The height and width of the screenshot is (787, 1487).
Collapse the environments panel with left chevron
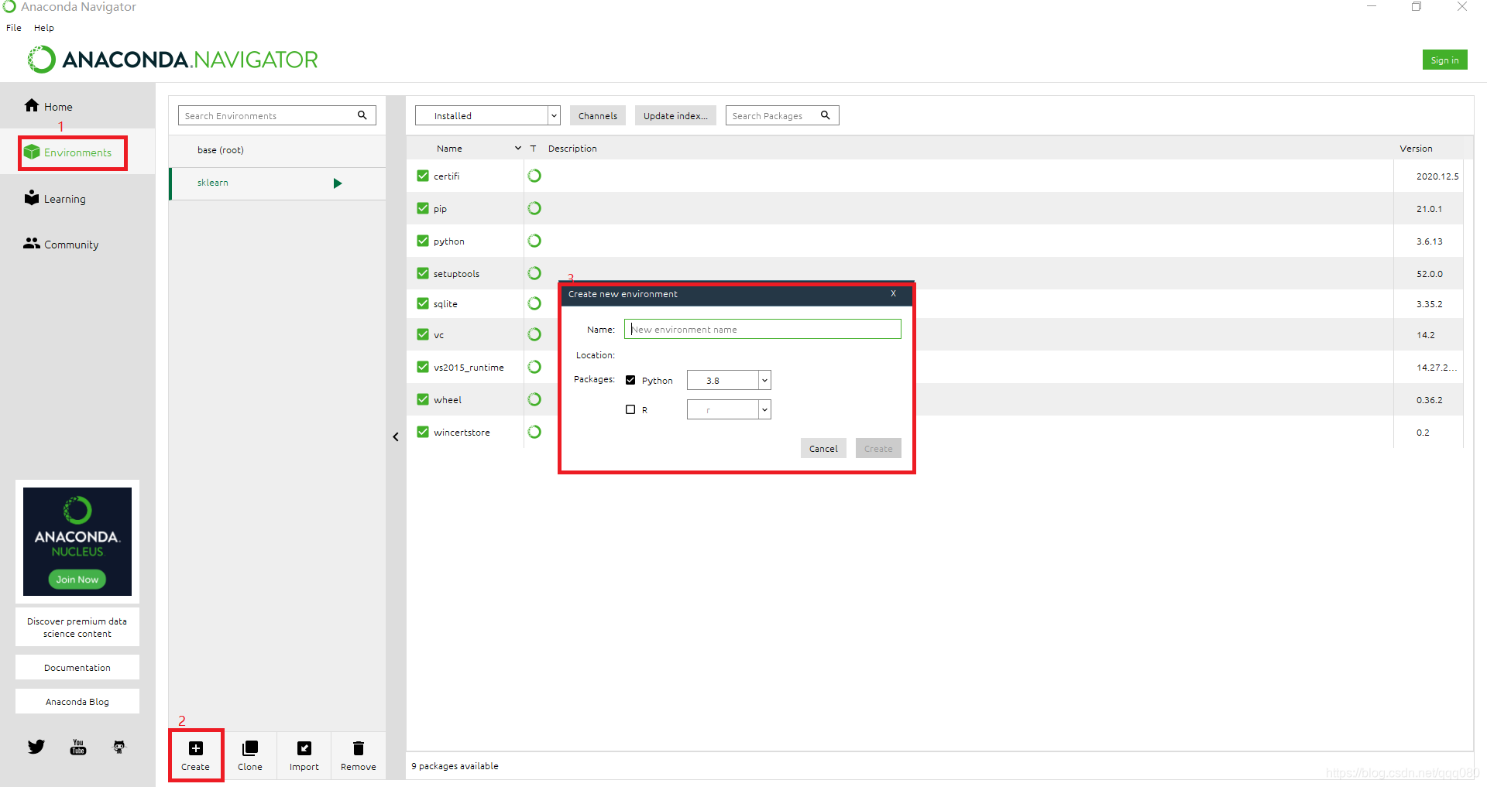tap(396, 437)
